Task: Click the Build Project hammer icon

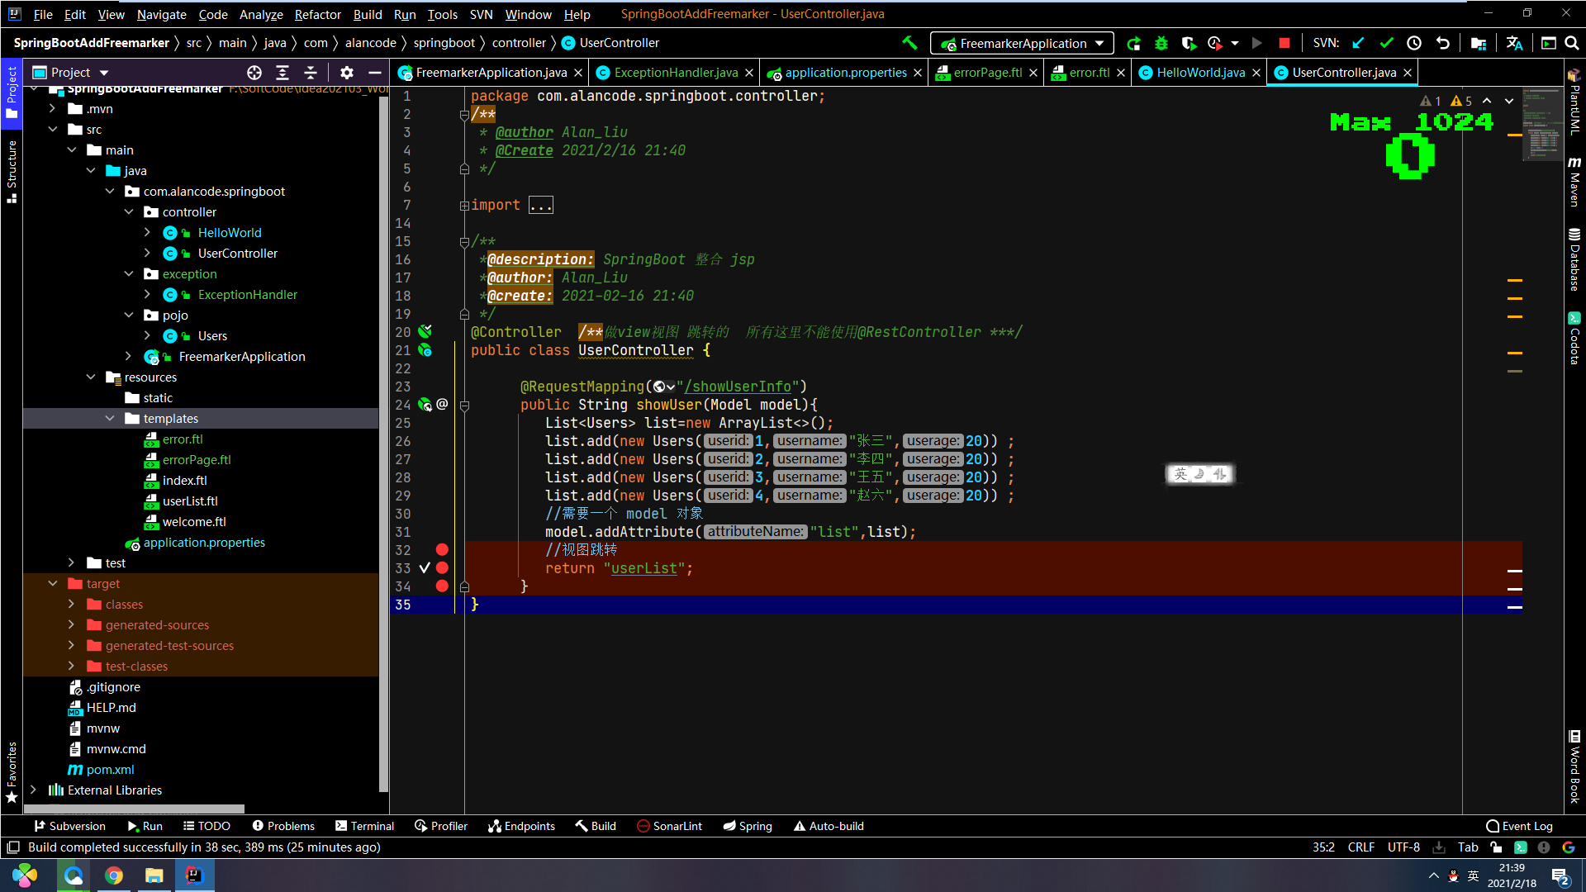Action: (909, 43)
